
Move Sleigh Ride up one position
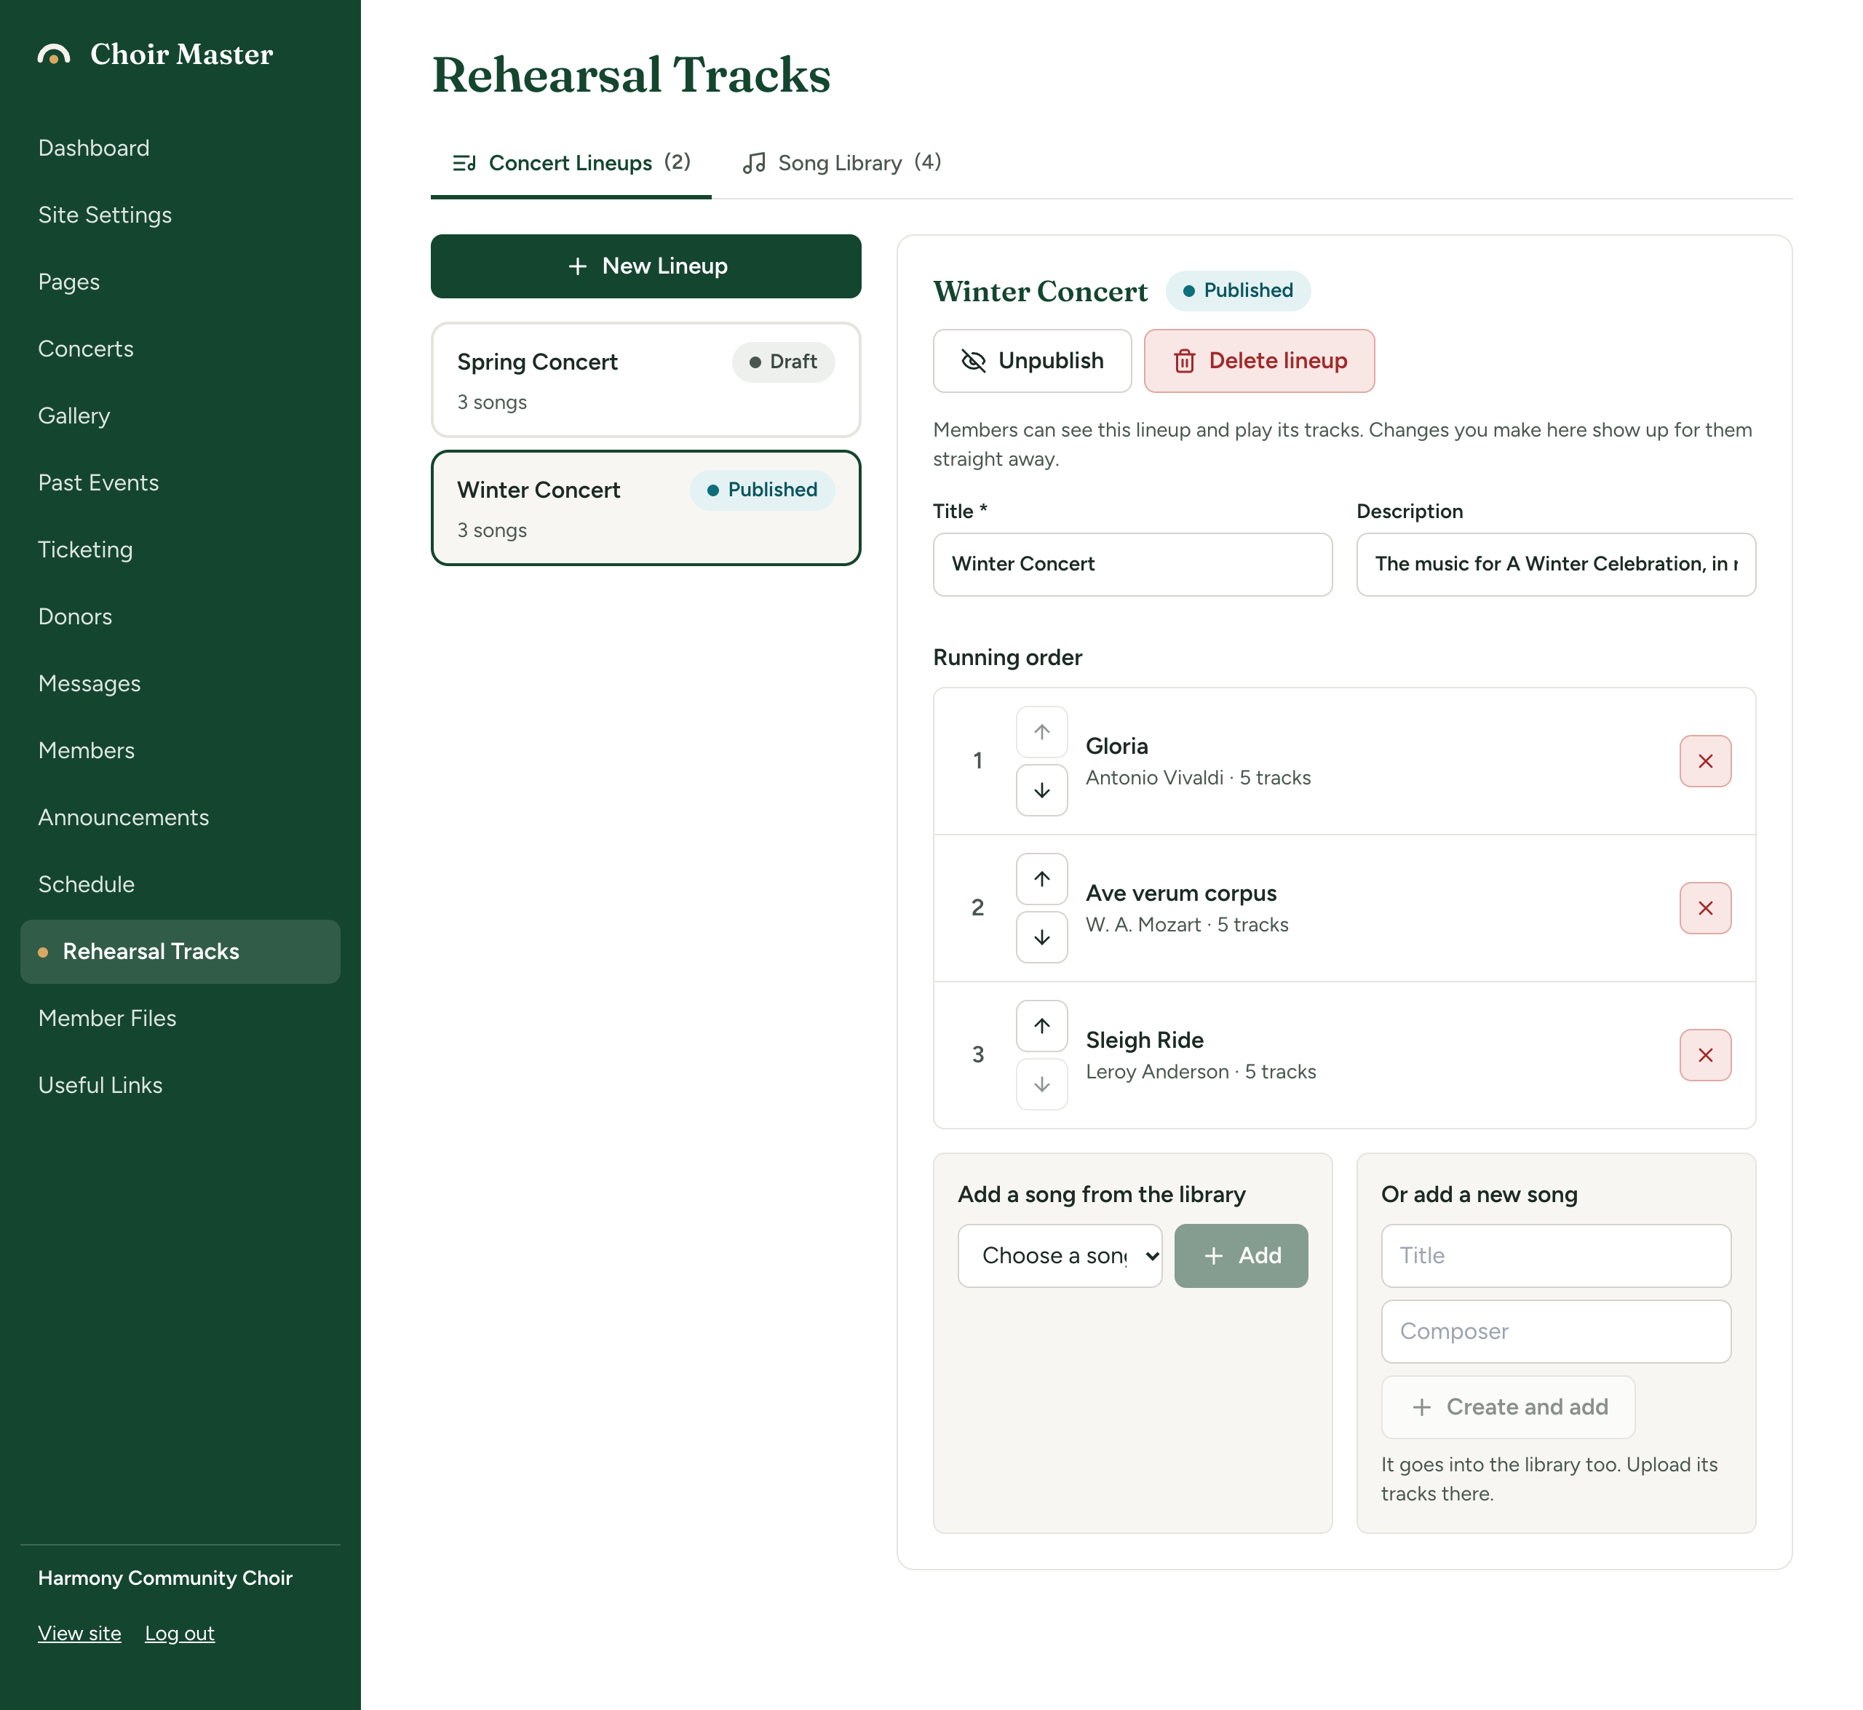1042,1026
